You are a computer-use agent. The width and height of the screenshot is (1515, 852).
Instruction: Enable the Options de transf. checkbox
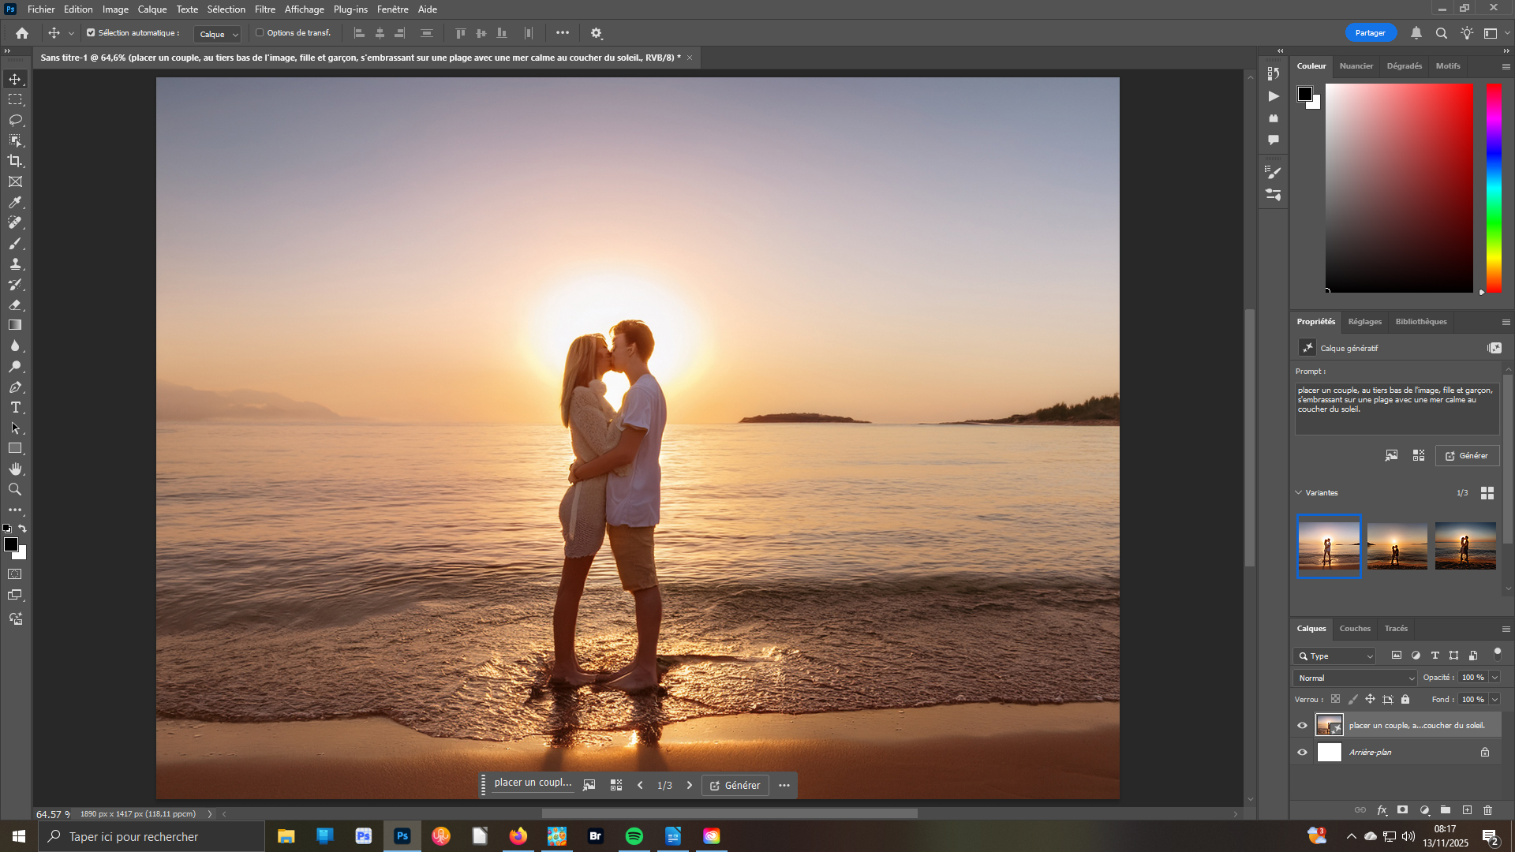point(260,33)
